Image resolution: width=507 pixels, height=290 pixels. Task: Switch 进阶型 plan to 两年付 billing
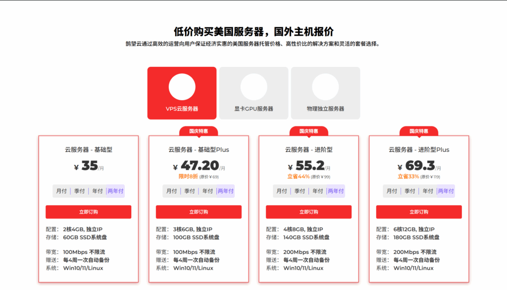(336, 191)
